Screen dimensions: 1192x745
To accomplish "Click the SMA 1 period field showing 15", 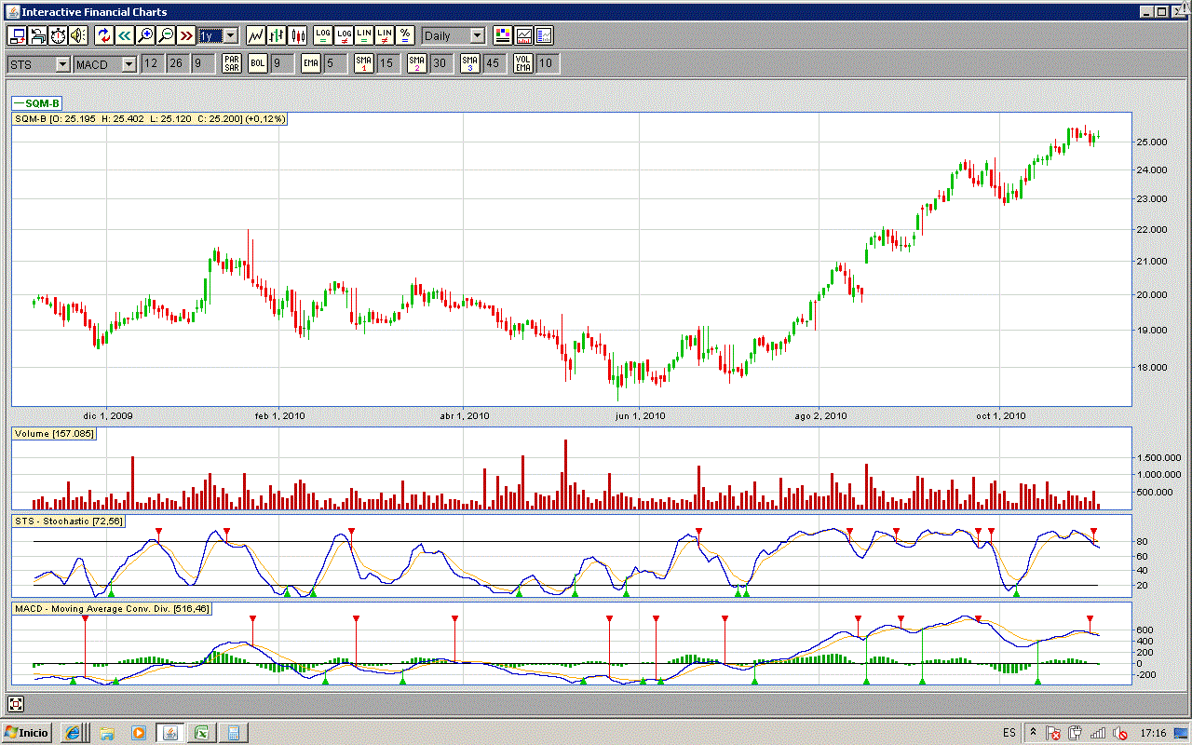I will pos(388,63).
